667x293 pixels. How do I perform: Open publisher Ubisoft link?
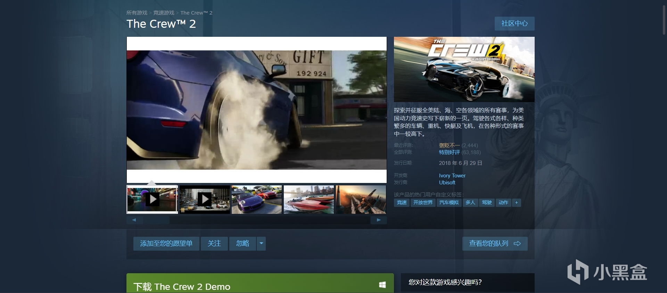pyautogui.click(x=447, y=183)
